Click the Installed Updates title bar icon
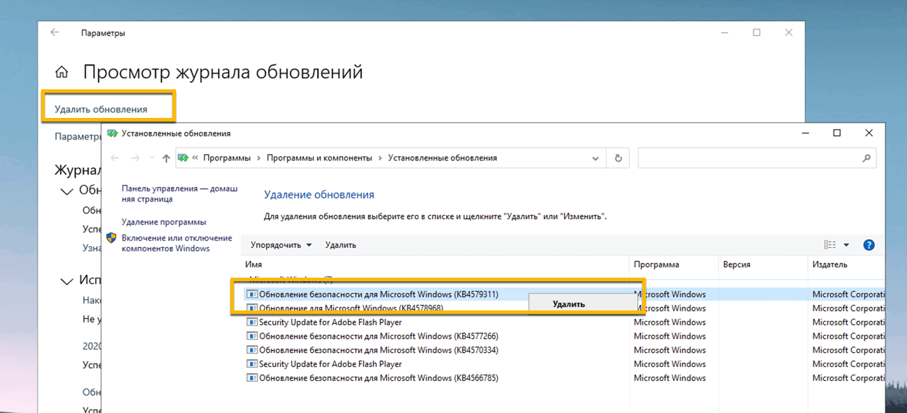Image resolution: width=907 pixels, height=413 pixels. point(112,133)
